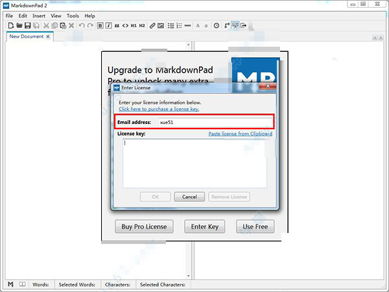Convert text to lowercase a icon
The image size is (389, 292).
206,25
